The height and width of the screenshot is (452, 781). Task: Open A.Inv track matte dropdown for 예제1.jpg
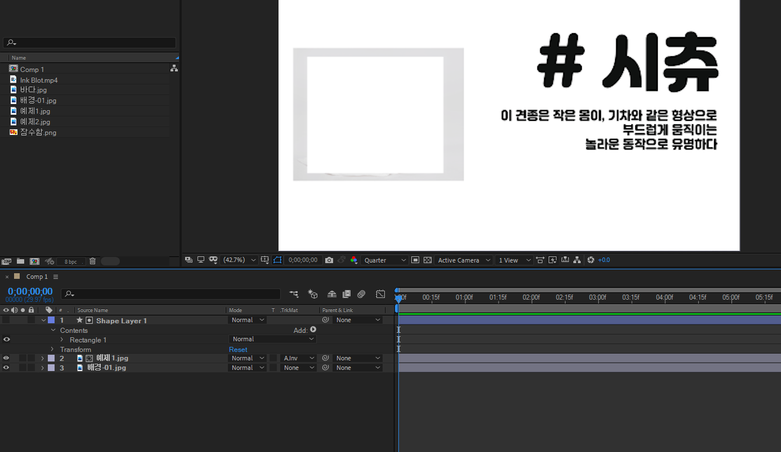point(299,358)
